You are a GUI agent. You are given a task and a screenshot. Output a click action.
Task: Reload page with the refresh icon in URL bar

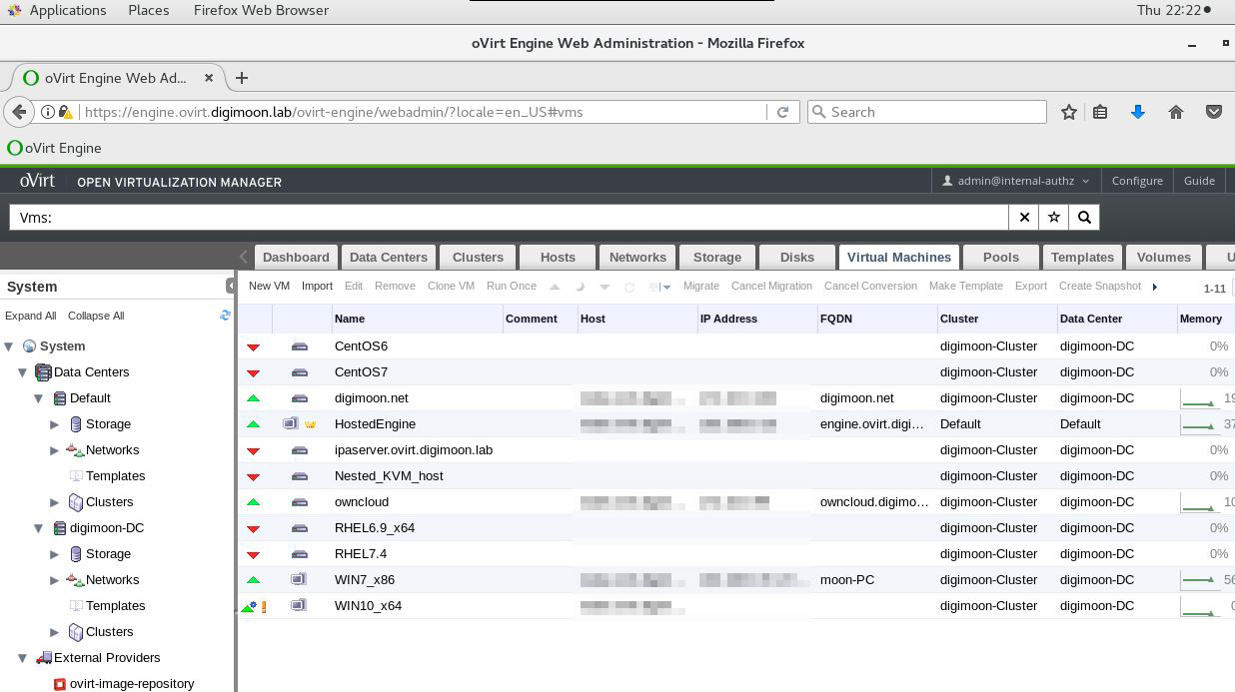click(x=783, y=112)
